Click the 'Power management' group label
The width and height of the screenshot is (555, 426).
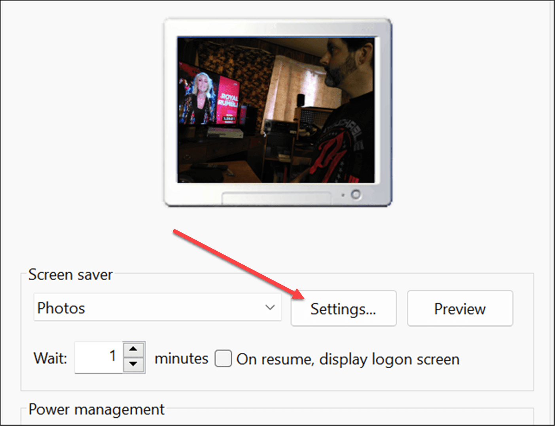coord(97,409)
